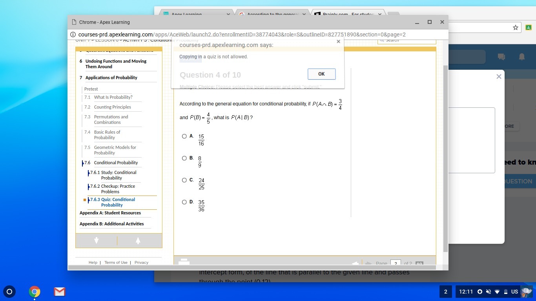The width and height of the screenshot is (536, 301).
Task: Open Brainly notifications bell icon
Action: pos(521,57)
